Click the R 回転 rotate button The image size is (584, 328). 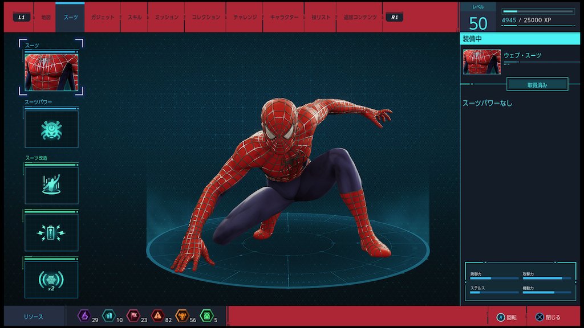click(x=506, y=317)
